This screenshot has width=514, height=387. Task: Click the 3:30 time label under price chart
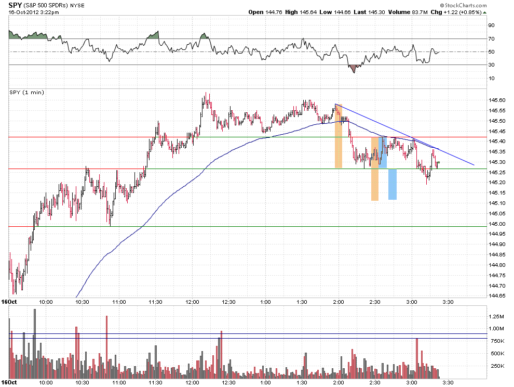tap(448, 302)
